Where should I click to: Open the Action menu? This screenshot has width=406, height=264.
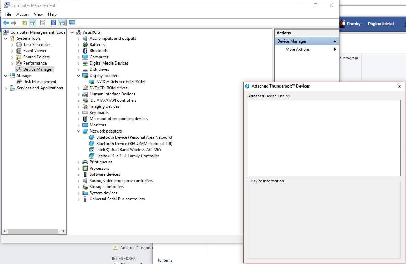pos(22,14)
